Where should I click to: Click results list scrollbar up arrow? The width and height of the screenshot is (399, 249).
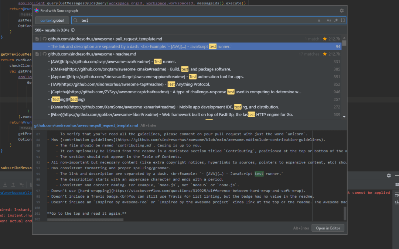(x=344, y=38)
